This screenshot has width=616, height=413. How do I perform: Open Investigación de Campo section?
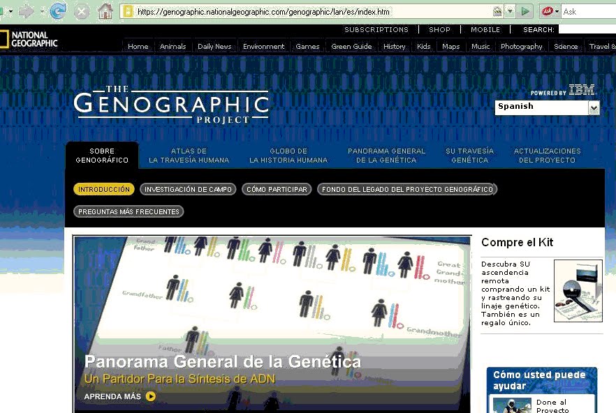click(x=188, y=189)
